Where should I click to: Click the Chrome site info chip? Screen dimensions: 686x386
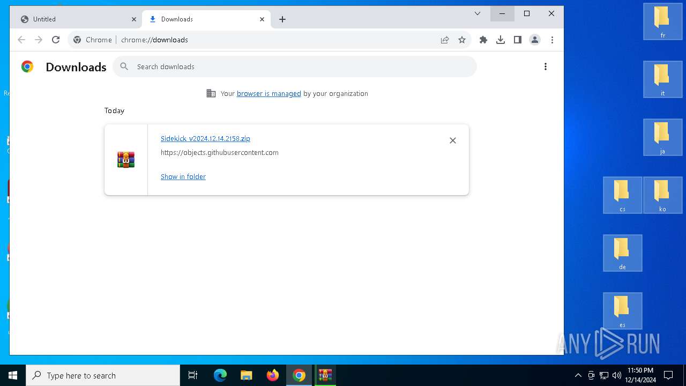click(93, 40)
